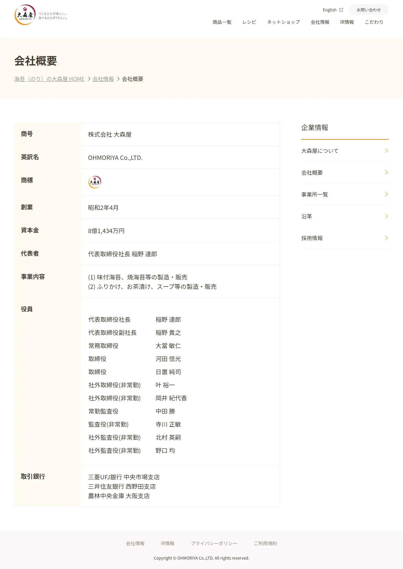Click the footer 会社情報 link
403x569 pixels.
(135, 543)
